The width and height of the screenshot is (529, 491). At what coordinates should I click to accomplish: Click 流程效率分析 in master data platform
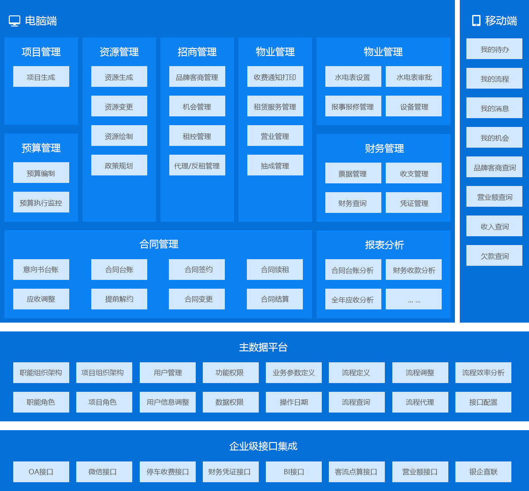pyautogui.click(x=483, y=373)
